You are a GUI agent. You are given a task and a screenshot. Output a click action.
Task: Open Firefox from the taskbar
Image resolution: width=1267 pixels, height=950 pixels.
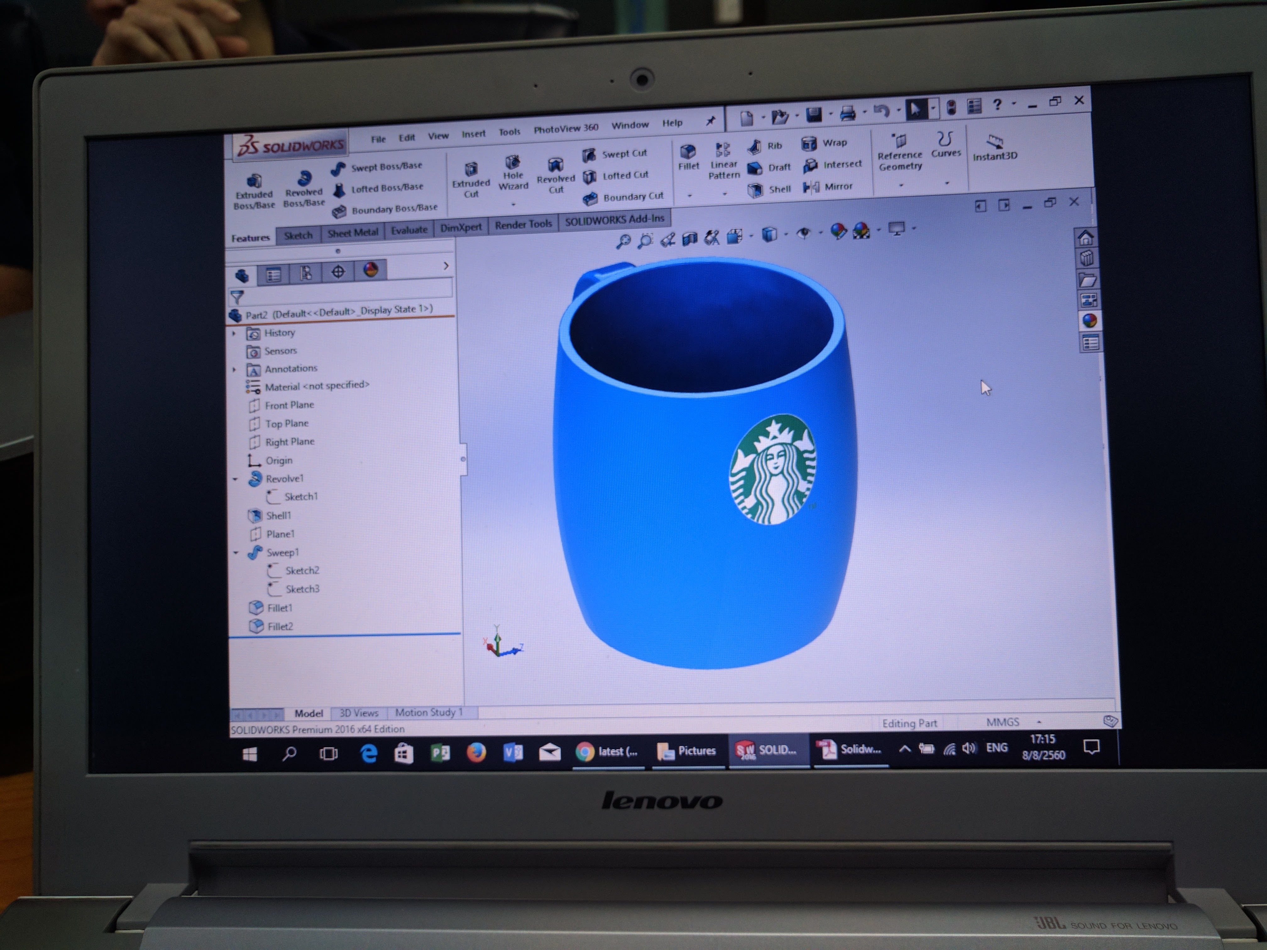(x=476, y=753)
